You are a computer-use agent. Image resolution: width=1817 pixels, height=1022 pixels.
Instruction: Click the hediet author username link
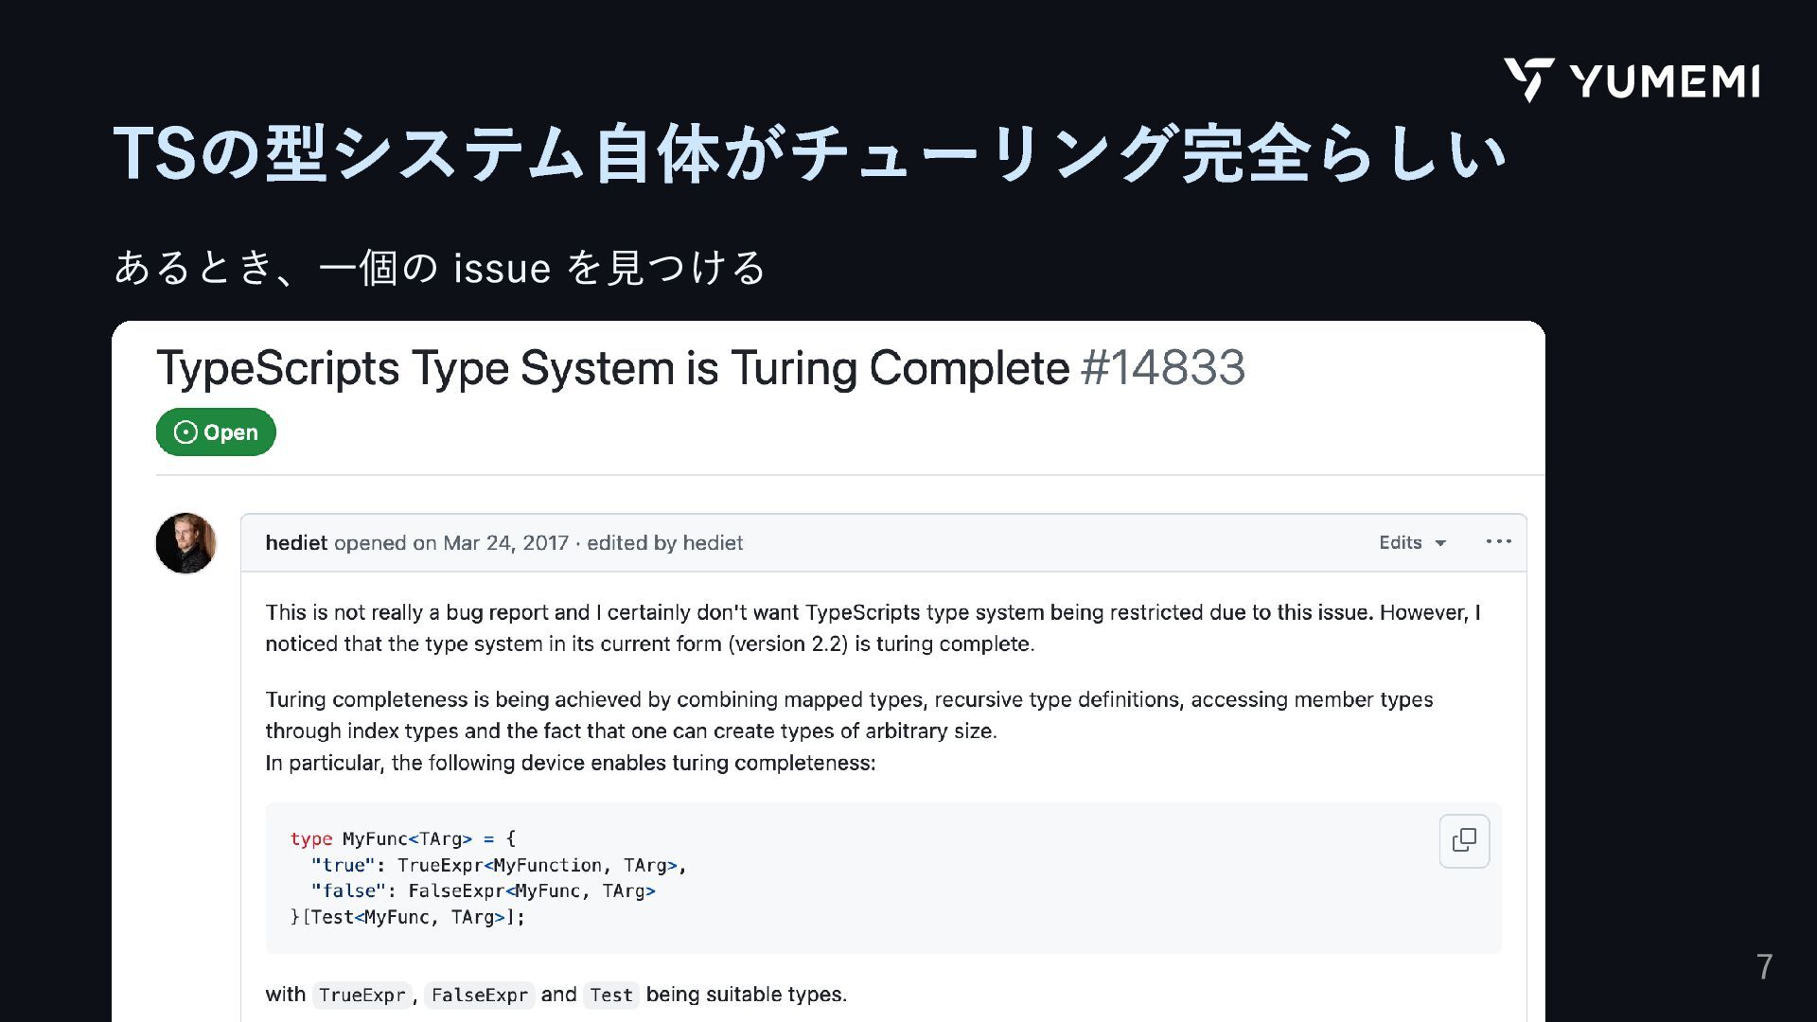pos(296,543)
